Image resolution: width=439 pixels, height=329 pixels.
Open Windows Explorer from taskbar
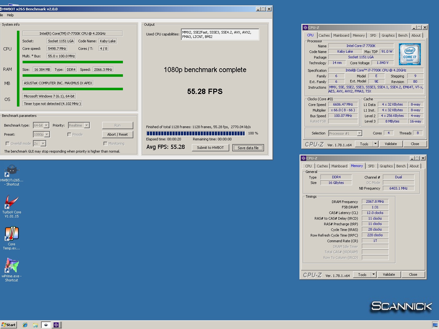coord(35,325)
